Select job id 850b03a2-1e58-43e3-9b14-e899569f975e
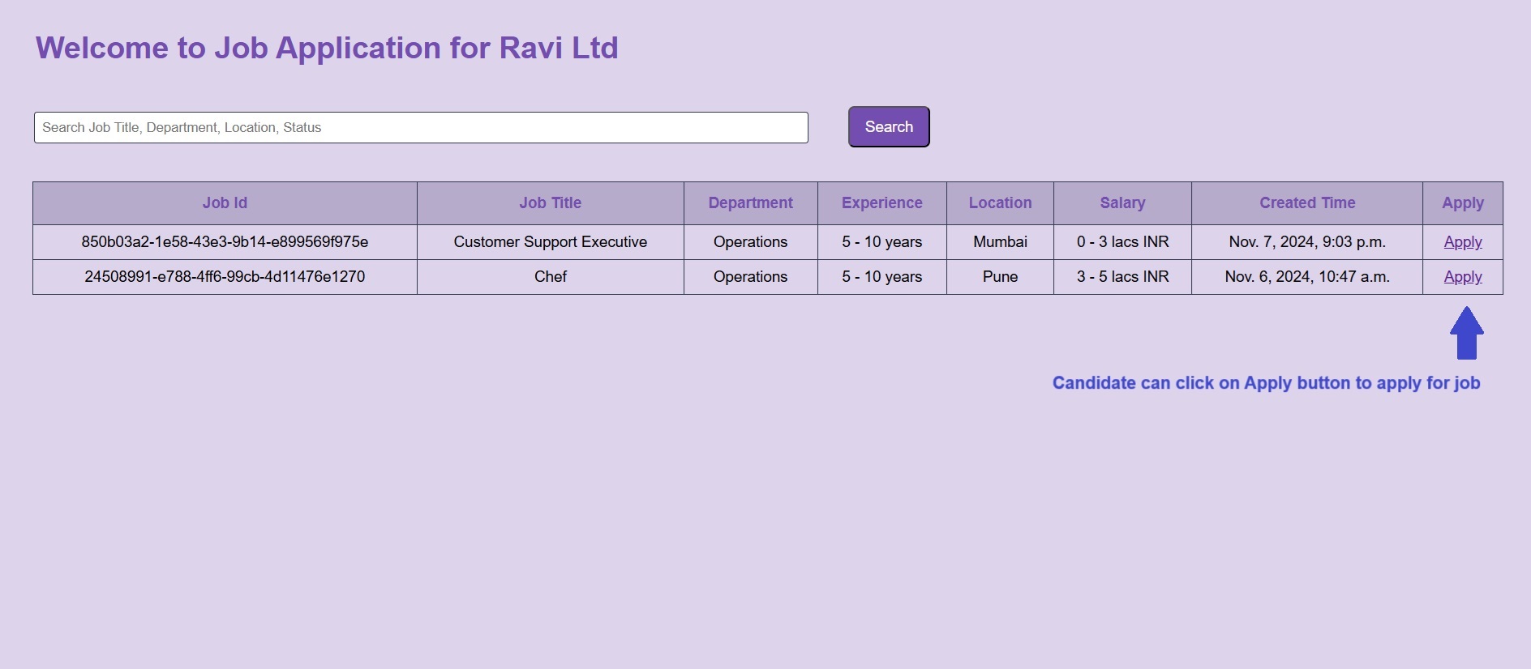The width and height of the screenshot is (1531, 669). tap(225, 241)
